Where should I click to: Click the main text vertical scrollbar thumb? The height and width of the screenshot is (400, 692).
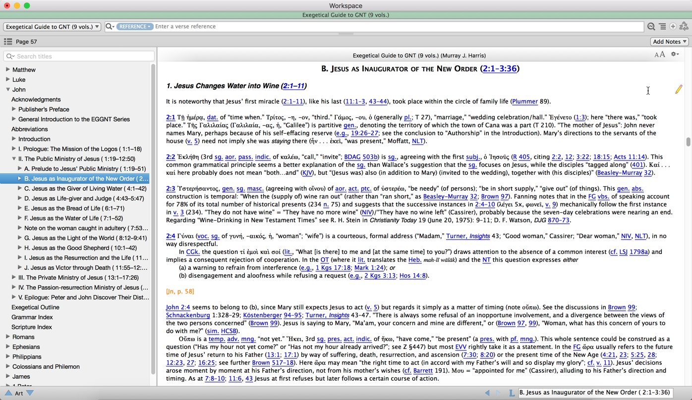(x=688, y=142)
